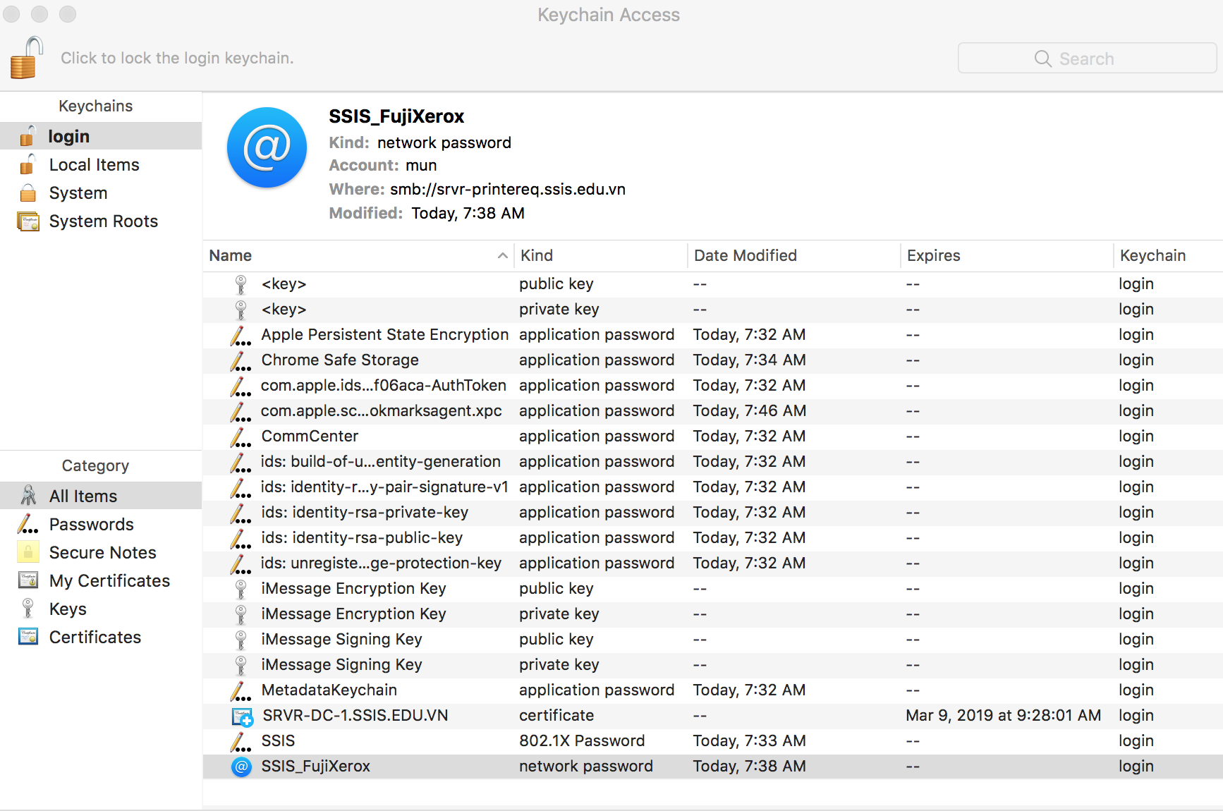Image resolution: width=1223 pixels, height=811 pixels.
Task: Click the Keys category key icon
Action: coord(28,609)
